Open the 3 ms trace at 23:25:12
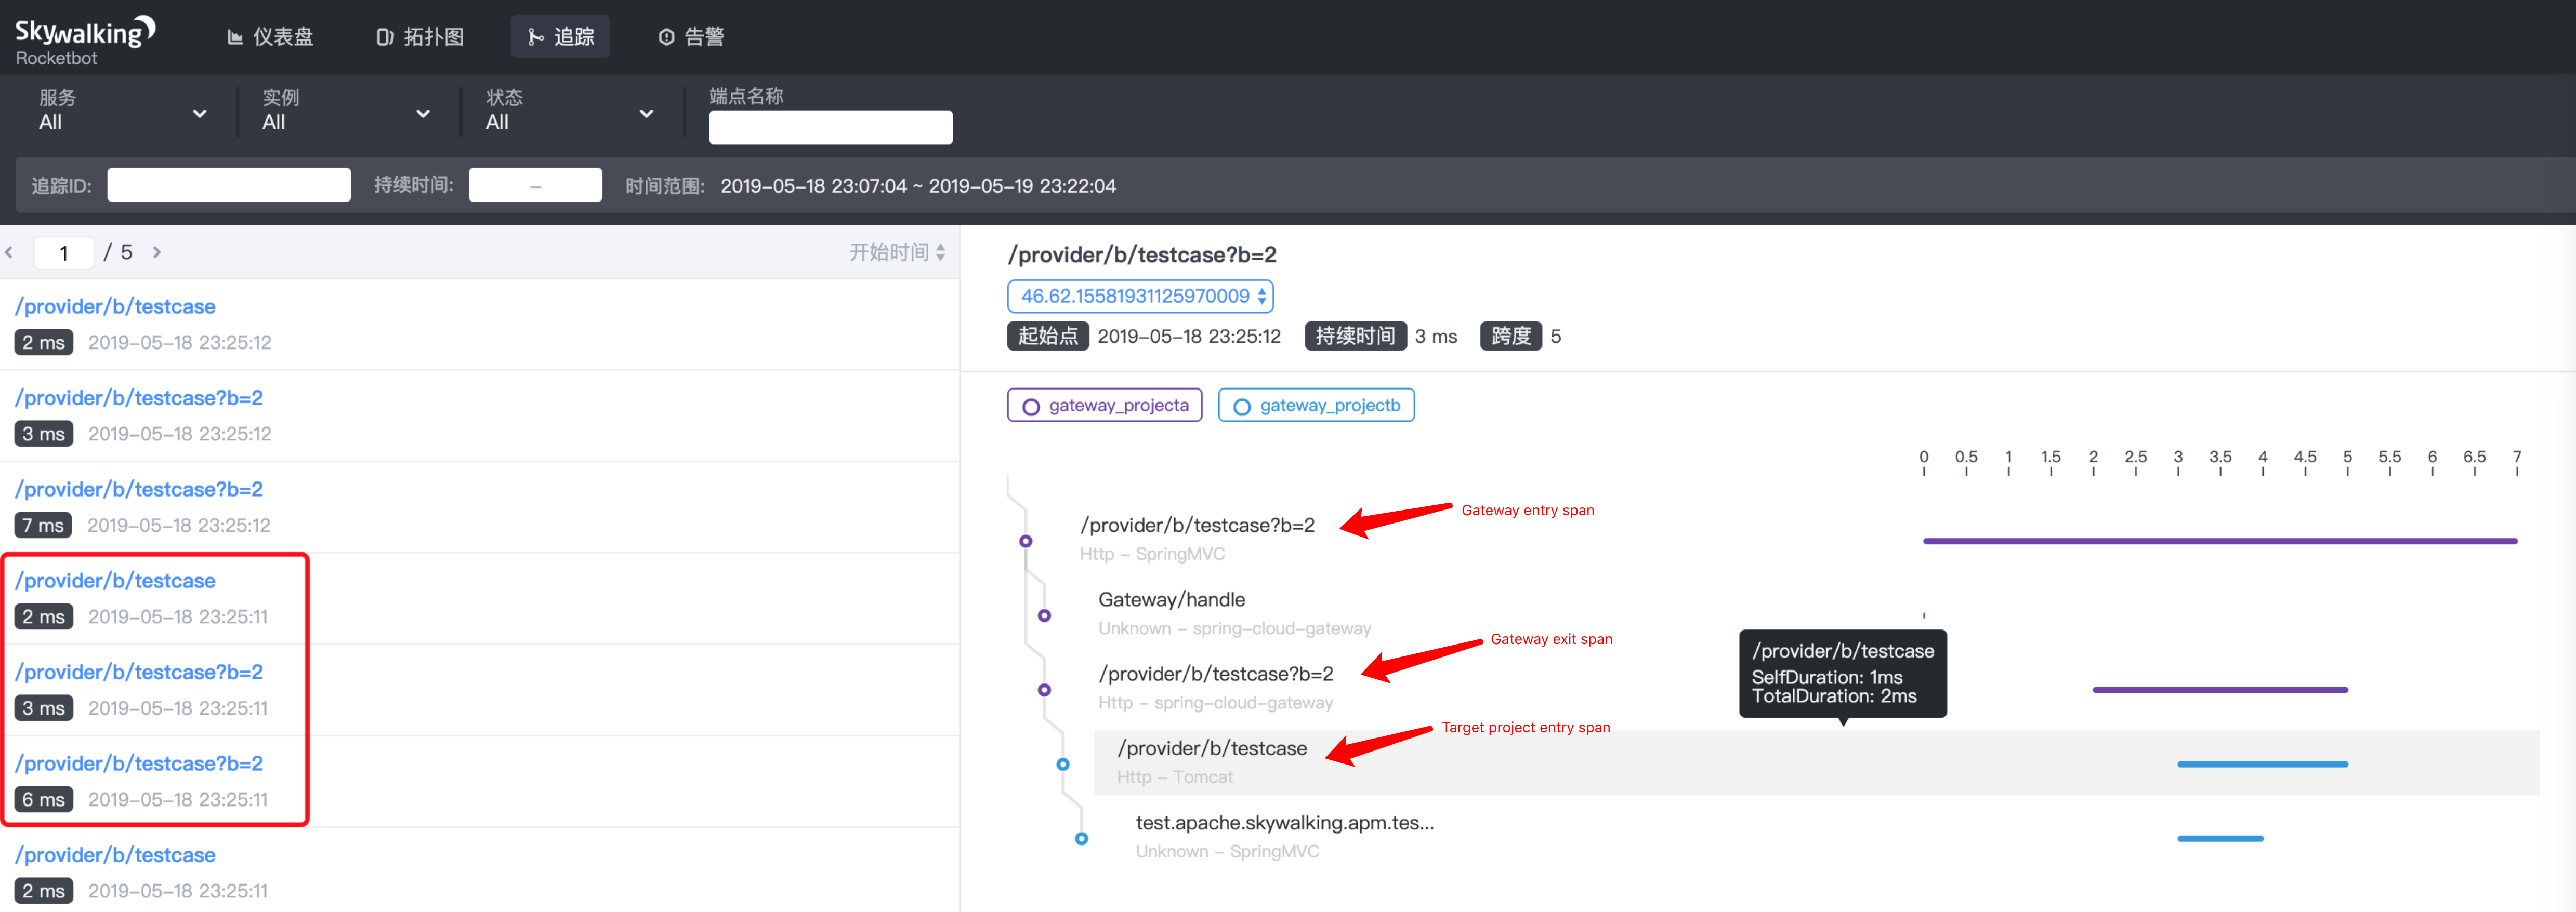Screen dimensions: 2576x912 pos(480,415)
